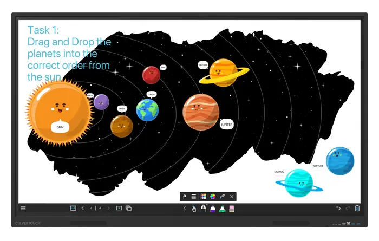Redo the last action

click(x=348, y=208)
